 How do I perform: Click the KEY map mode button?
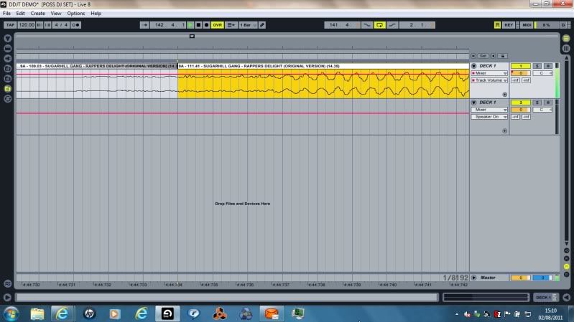[x=509, y=24]
